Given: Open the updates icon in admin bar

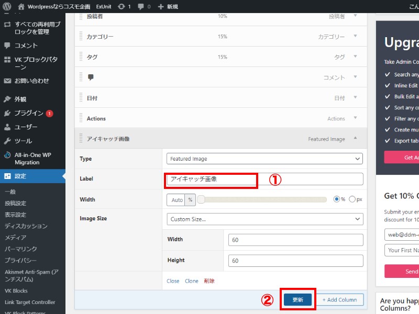Looking at the screenshot, I should click(x=122, y=6).
